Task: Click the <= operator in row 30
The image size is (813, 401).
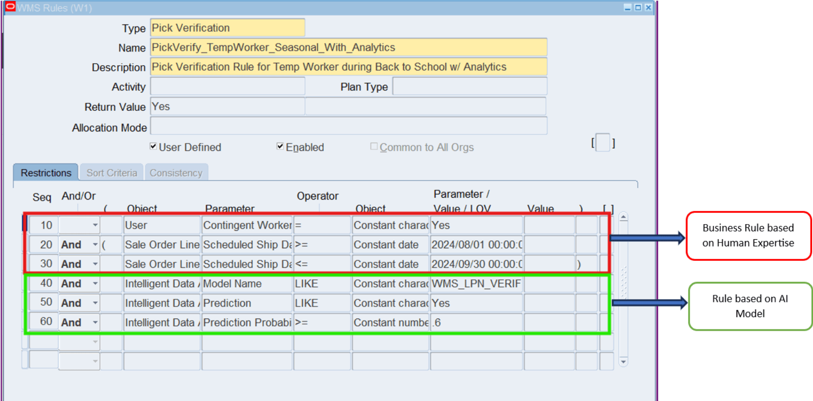Action: click(x=322, y=264)
